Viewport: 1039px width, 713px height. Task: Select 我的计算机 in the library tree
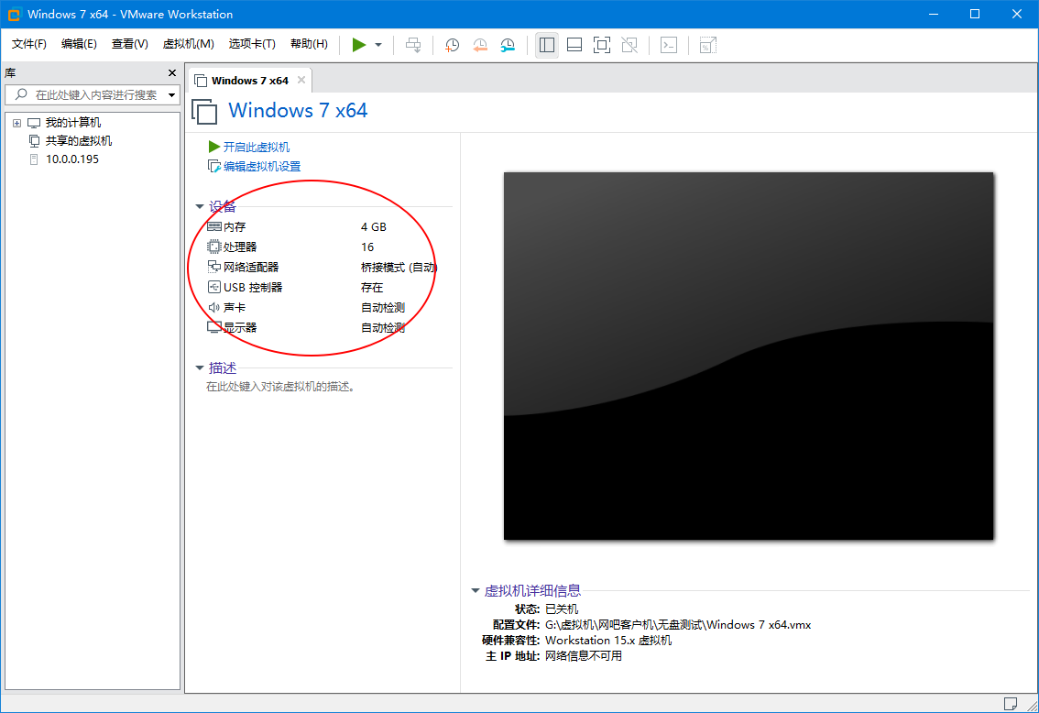[73, 123]
